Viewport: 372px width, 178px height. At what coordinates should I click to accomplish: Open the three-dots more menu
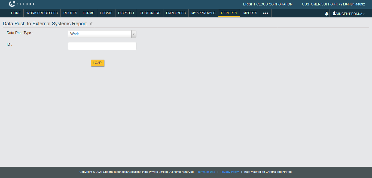coord(266,13)
